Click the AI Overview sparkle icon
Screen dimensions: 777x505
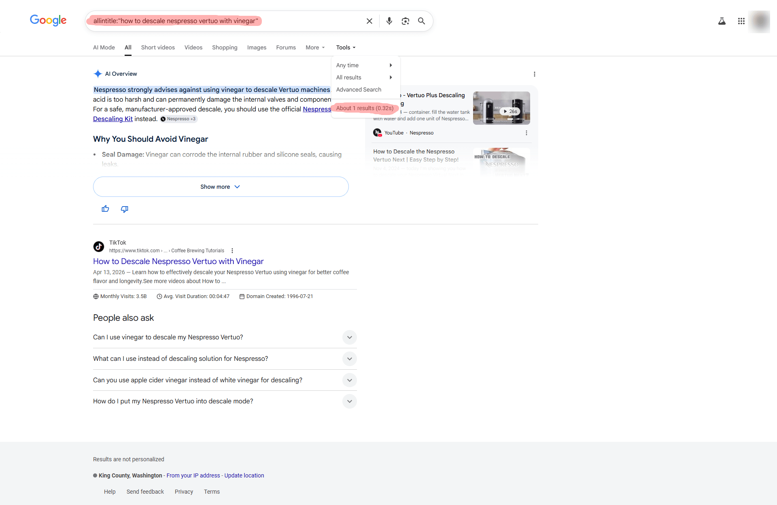point(98,74)
